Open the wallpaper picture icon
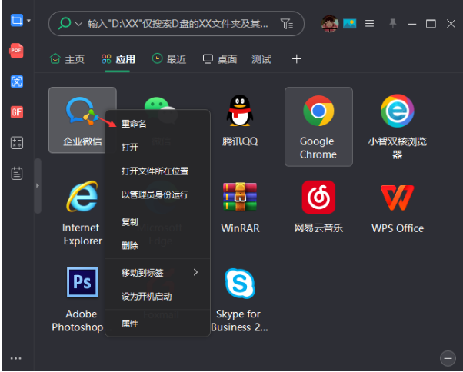This screenshot has width=463, height=372. click(350, 24)
